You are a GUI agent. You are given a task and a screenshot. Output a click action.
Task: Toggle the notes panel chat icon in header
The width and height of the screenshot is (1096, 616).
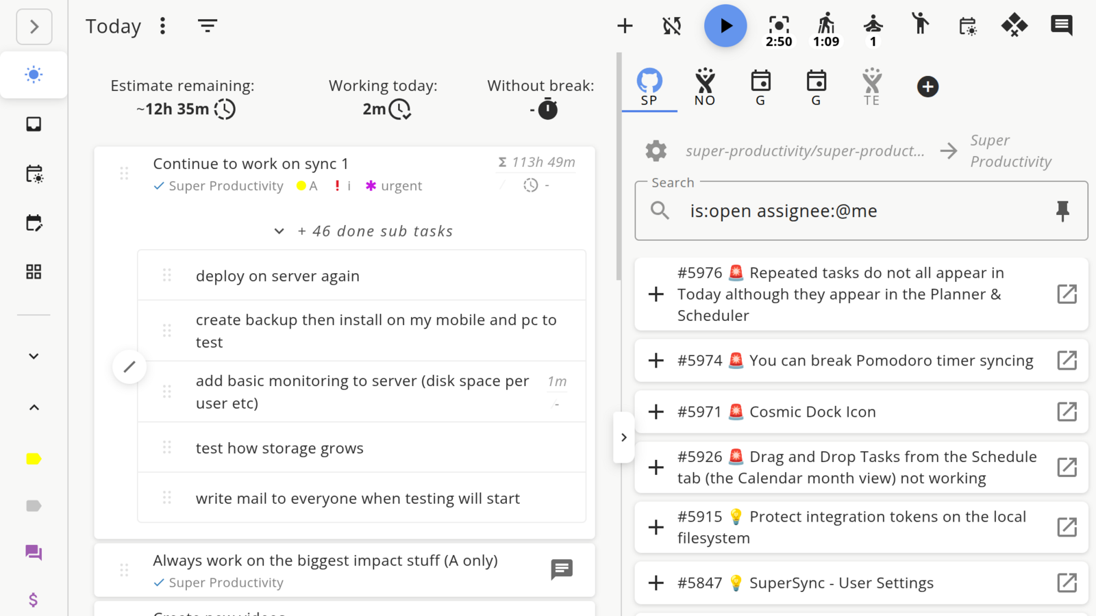[1062, 26]
